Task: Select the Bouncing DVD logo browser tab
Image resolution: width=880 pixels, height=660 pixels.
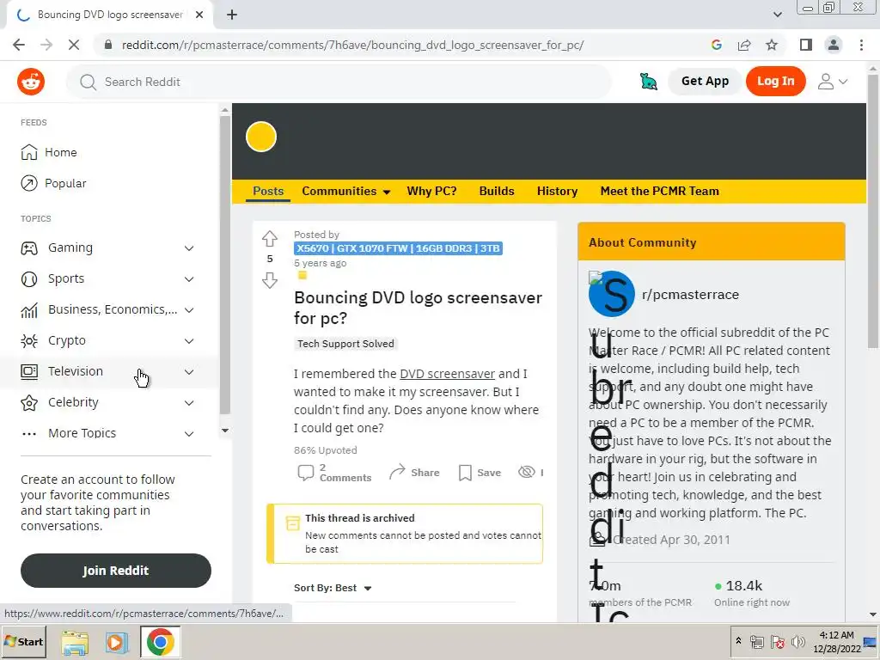Action: tap(109, 15)
